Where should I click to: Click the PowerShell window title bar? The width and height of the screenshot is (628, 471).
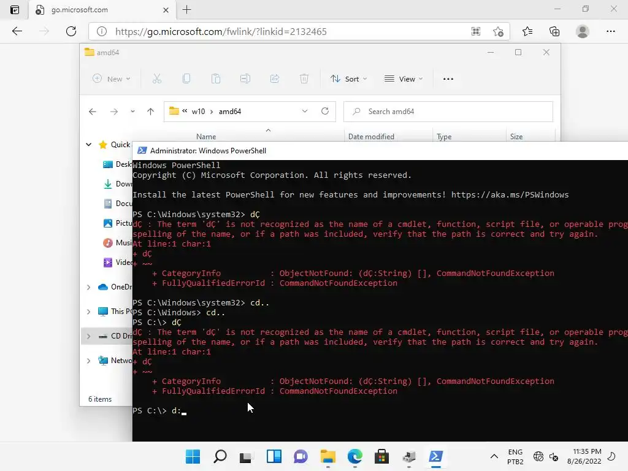tap(380, 151)
